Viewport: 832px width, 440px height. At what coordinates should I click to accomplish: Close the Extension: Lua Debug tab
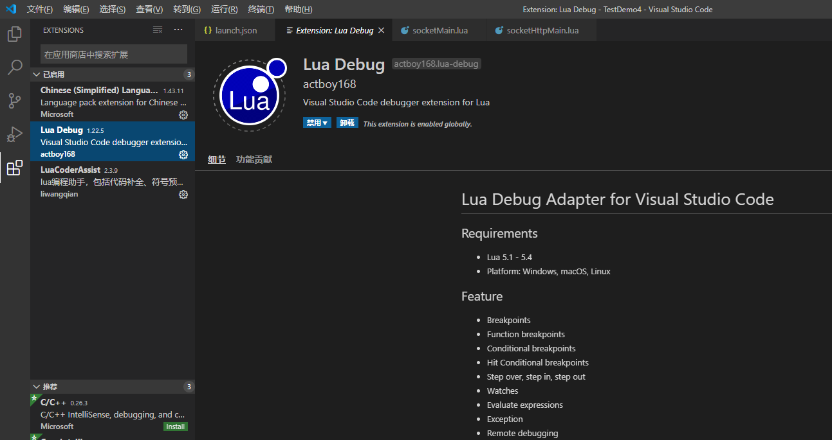(381, 30)
